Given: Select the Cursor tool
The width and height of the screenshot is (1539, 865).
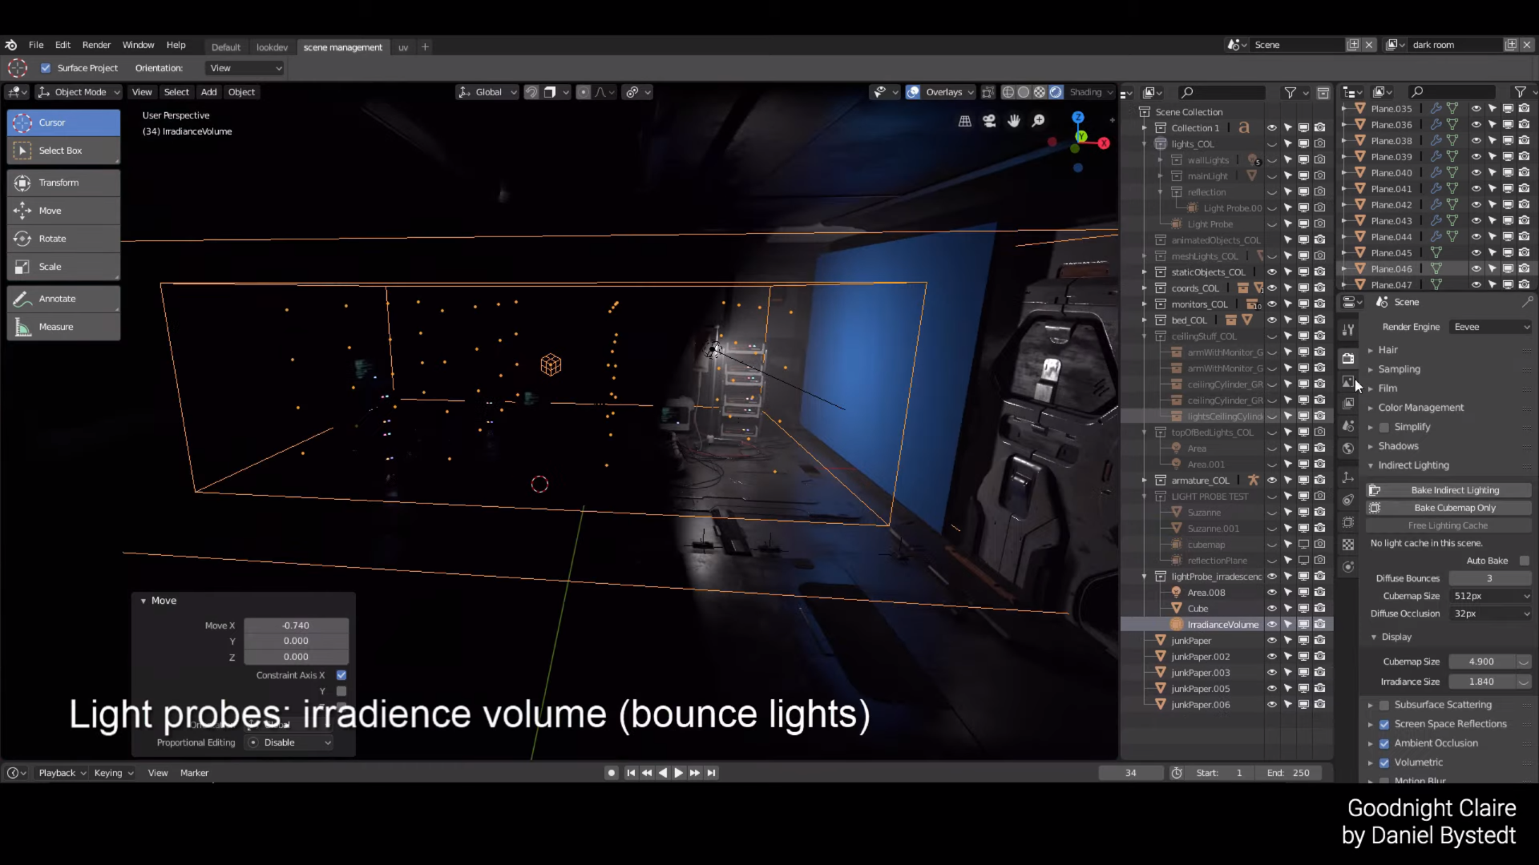Looking at the screenshot, I should coord(64,123).
